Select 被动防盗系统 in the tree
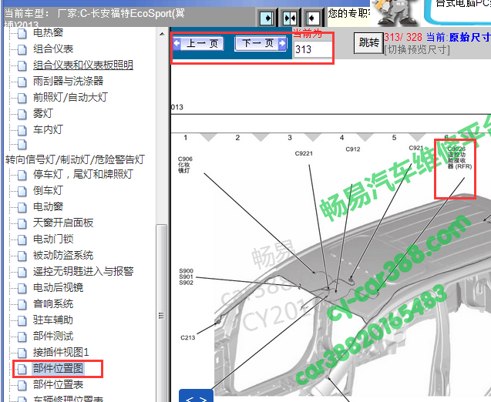The width and height of the screenshot is (491, 402). point(63,255)
